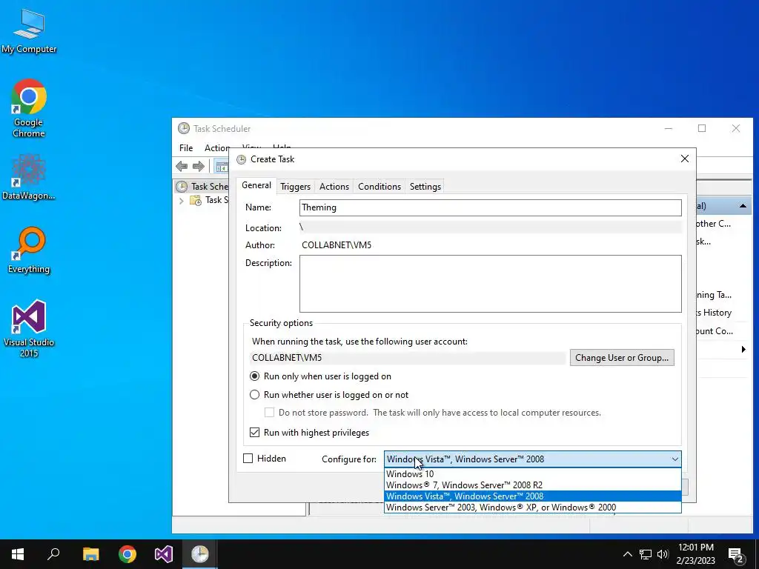Screen dimensions: 759x569
Task: Click the forward arrow in Task Scheduler toolbar
Action: (x=199, y=167)
